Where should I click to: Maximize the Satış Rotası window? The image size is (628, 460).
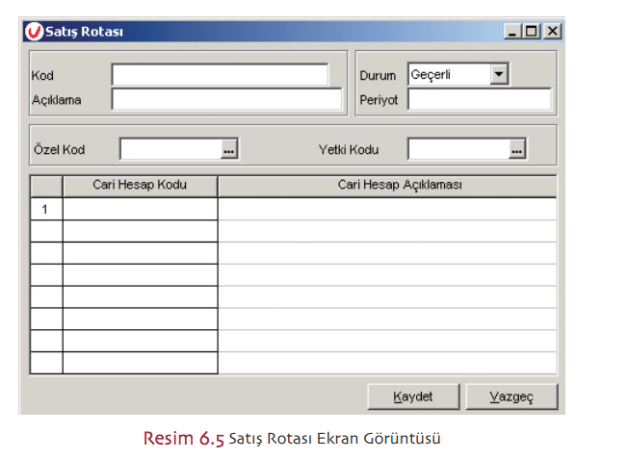pos(533,32)
